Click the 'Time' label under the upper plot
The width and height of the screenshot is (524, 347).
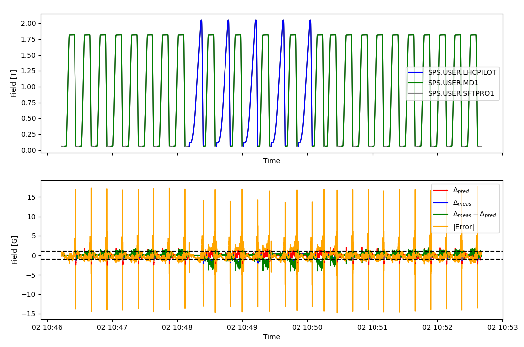272,161
